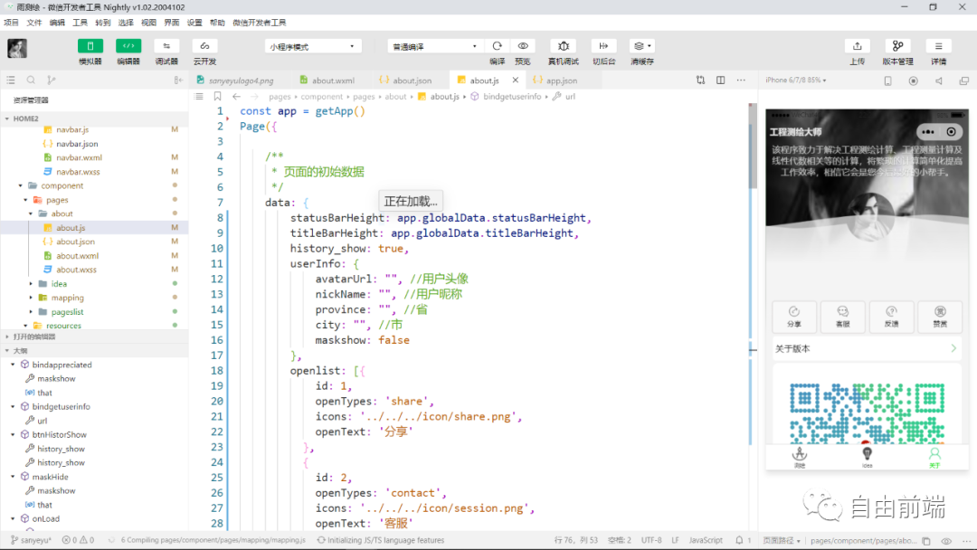
Task: Open the 普通编译 compile mode dropdown
Action: click(x=434, y=46)
